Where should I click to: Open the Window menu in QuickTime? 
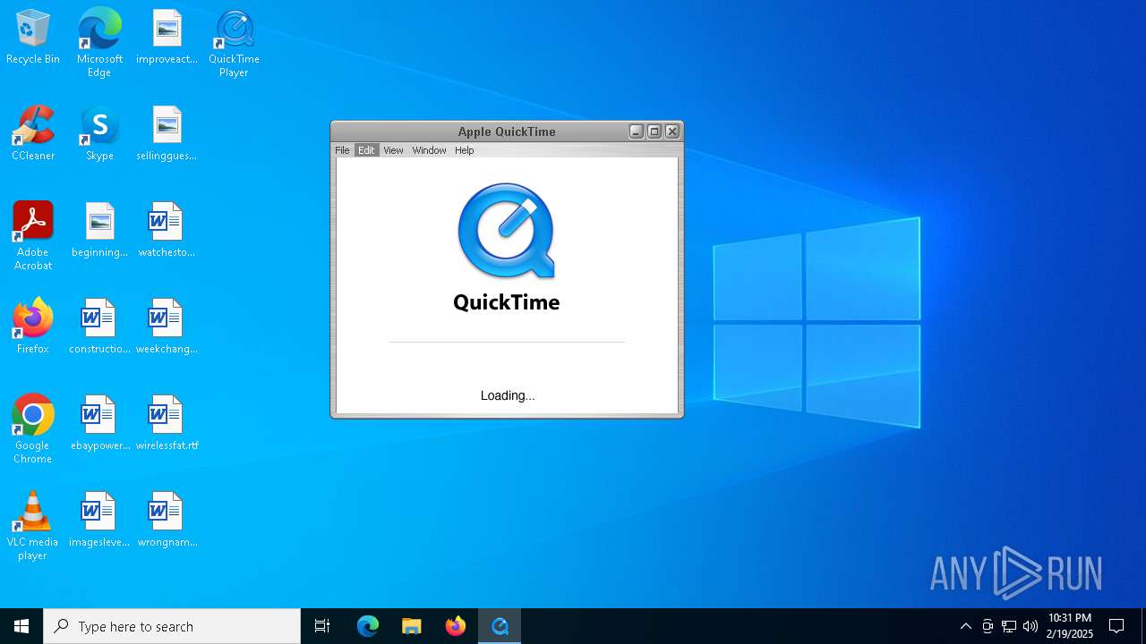click(x=429, y=150)
